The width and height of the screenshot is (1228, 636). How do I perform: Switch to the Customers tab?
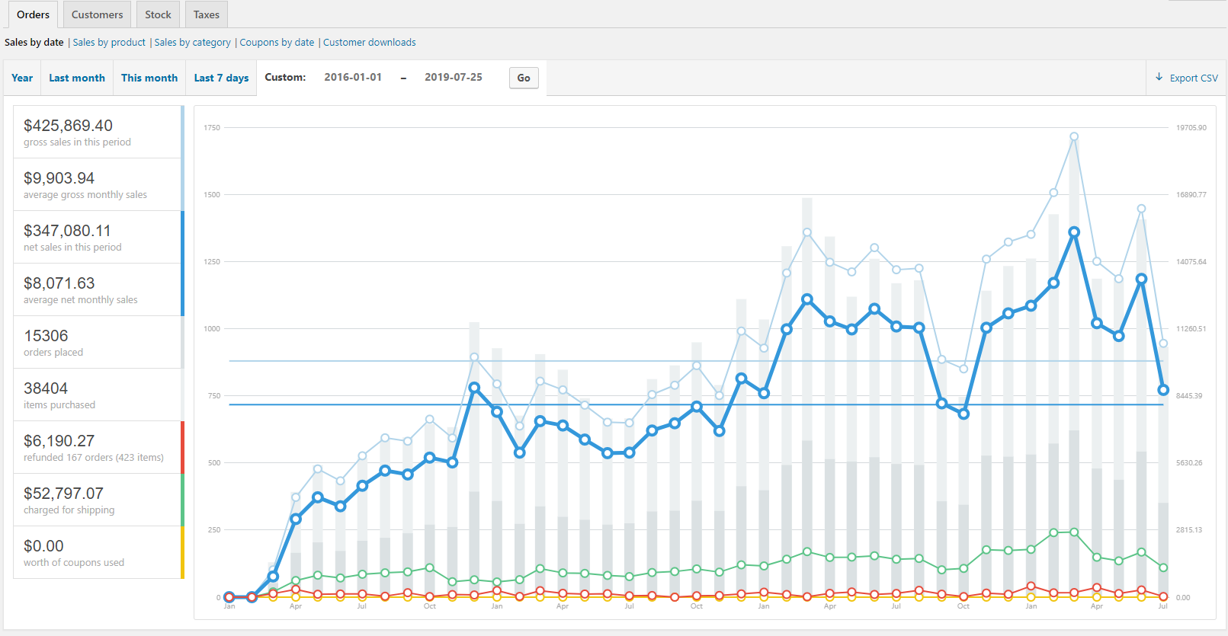pyautogui.click(x=97, y=14)
